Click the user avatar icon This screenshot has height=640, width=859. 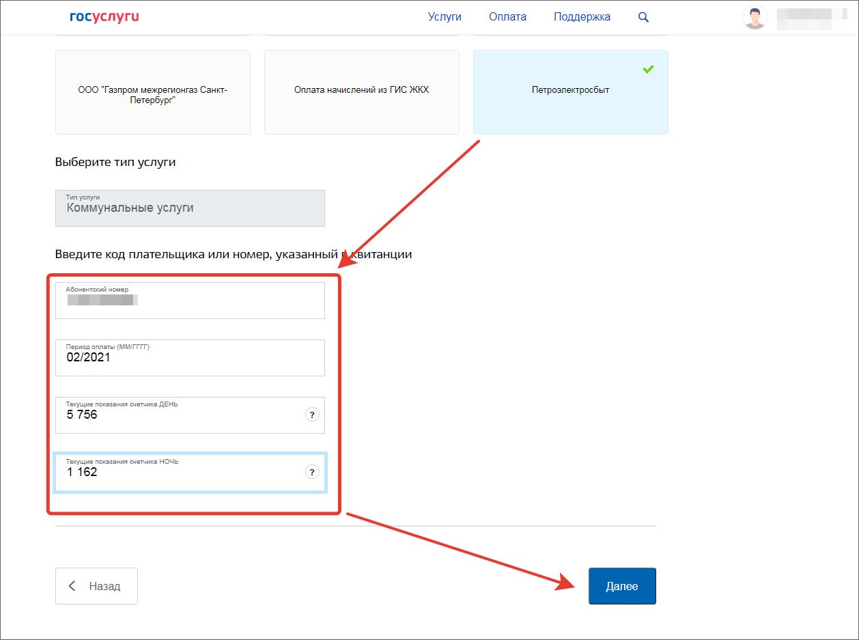(755, 18)
